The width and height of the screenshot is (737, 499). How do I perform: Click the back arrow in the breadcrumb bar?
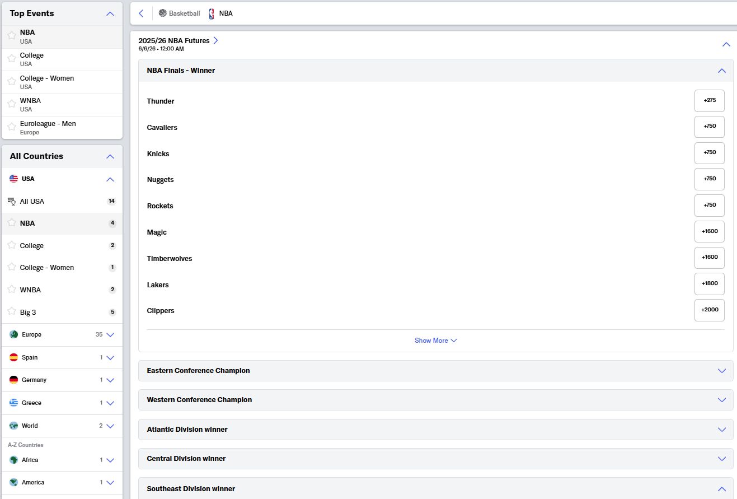pos(141,13)
